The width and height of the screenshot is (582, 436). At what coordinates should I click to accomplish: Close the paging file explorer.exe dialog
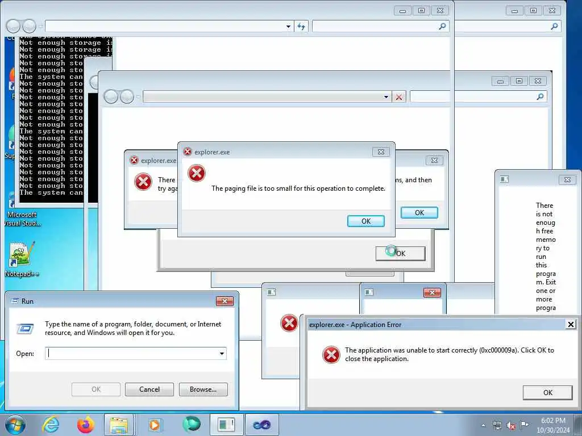pyautogui.click(x=381, y=152)
